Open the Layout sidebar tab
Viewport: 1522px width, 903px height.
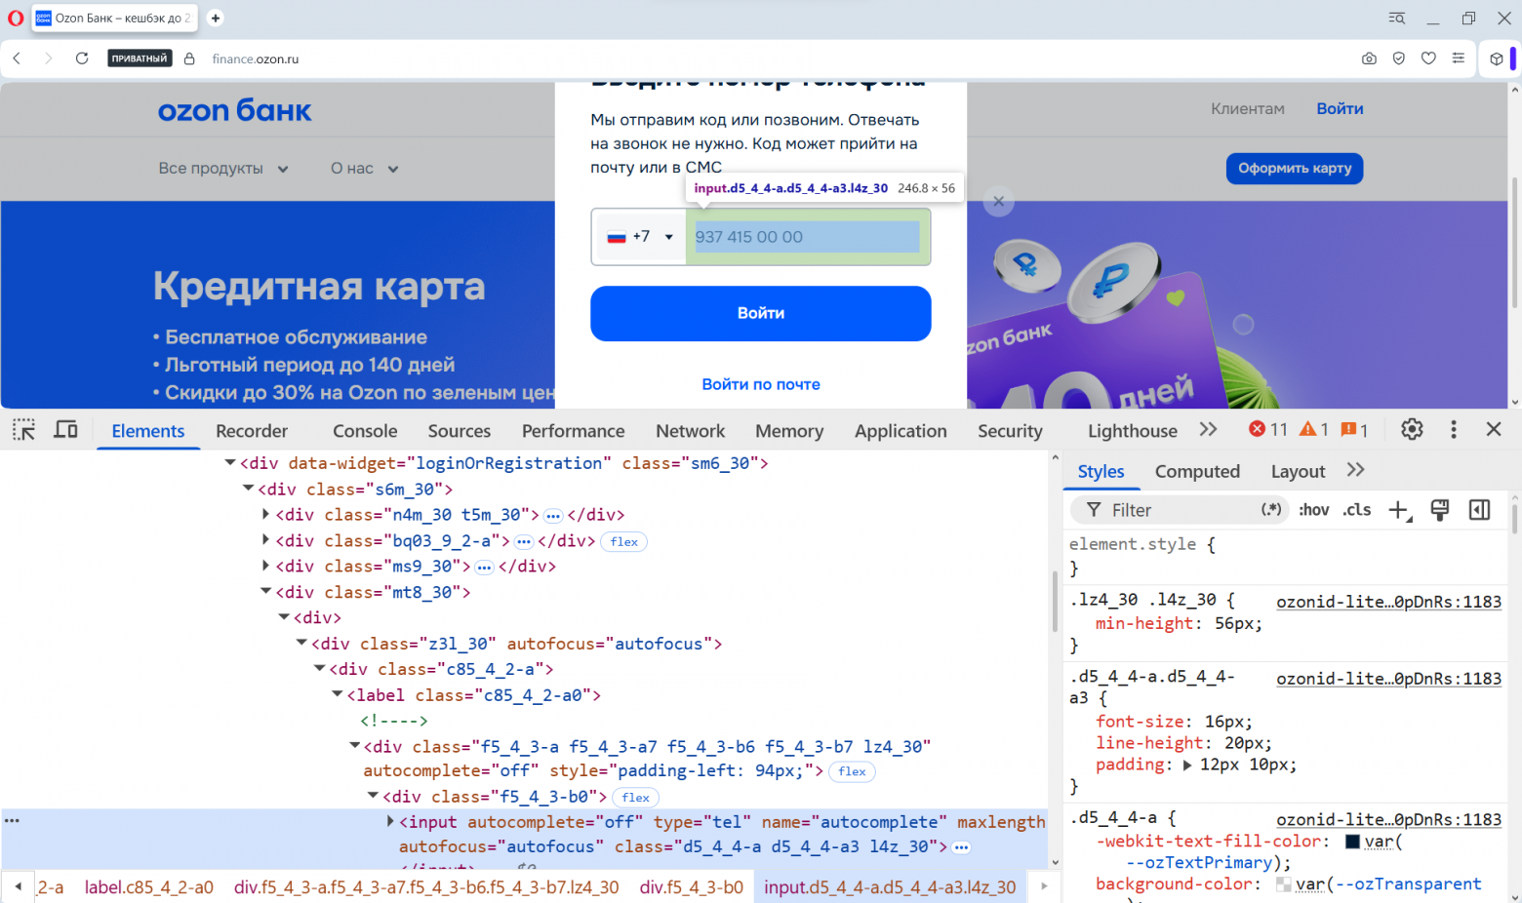[1298, 471]
